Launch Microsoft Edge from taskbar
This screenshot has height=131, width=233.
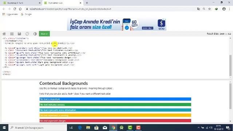[x=80, y=128]
